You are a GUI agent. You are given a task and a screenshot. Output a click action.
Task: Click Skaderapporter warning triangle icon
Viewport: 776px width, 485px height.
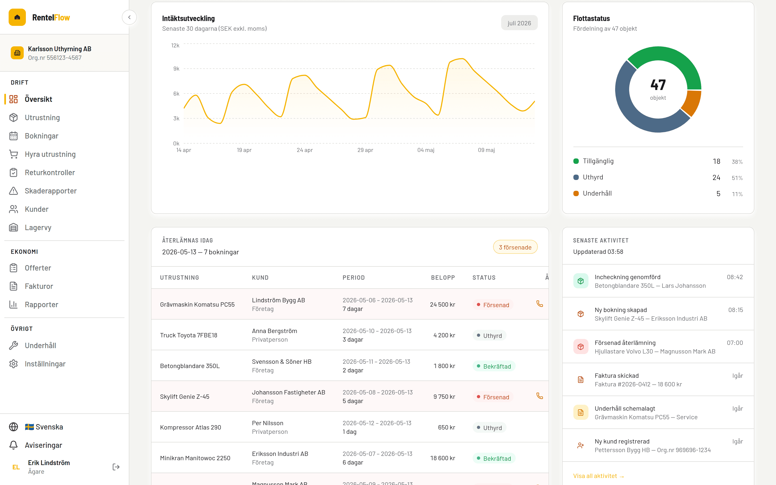pos(13,190)
